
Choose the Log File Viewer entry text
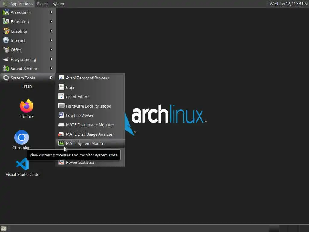(80, 115)
